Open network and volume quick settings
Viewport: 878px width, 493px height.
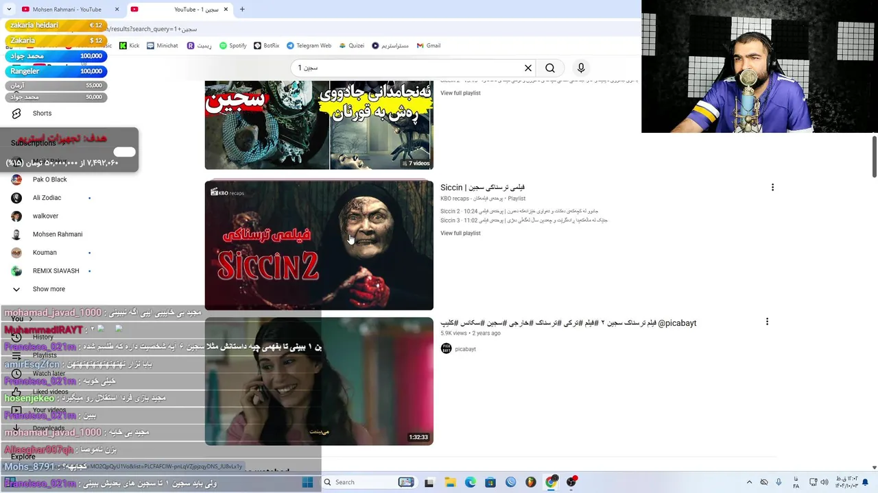[x=818, y=482]
